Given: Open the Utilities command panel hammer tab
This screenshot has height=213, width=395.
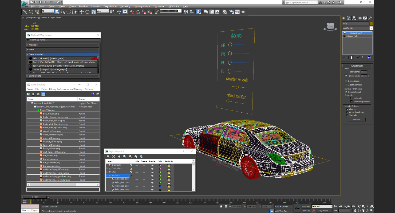Looking at the screenshot, I should tap(370, 18).
